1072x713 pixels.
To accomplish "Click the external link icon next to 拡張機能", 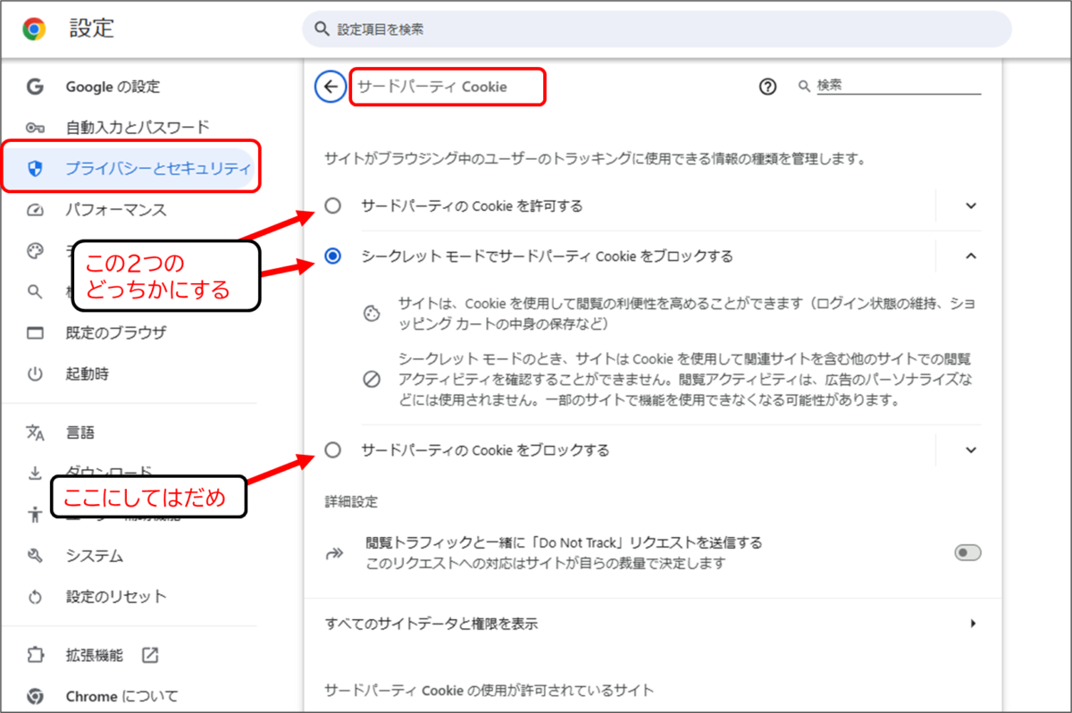I will click(150, 655).
